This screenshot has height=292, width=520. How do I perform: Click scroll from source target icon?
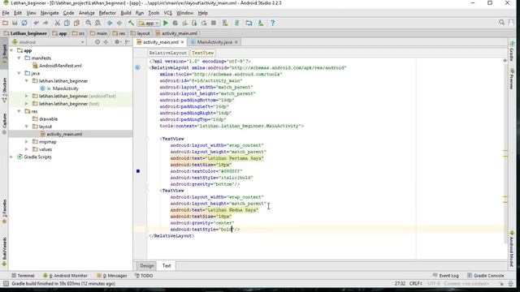(x=97, y=42)
